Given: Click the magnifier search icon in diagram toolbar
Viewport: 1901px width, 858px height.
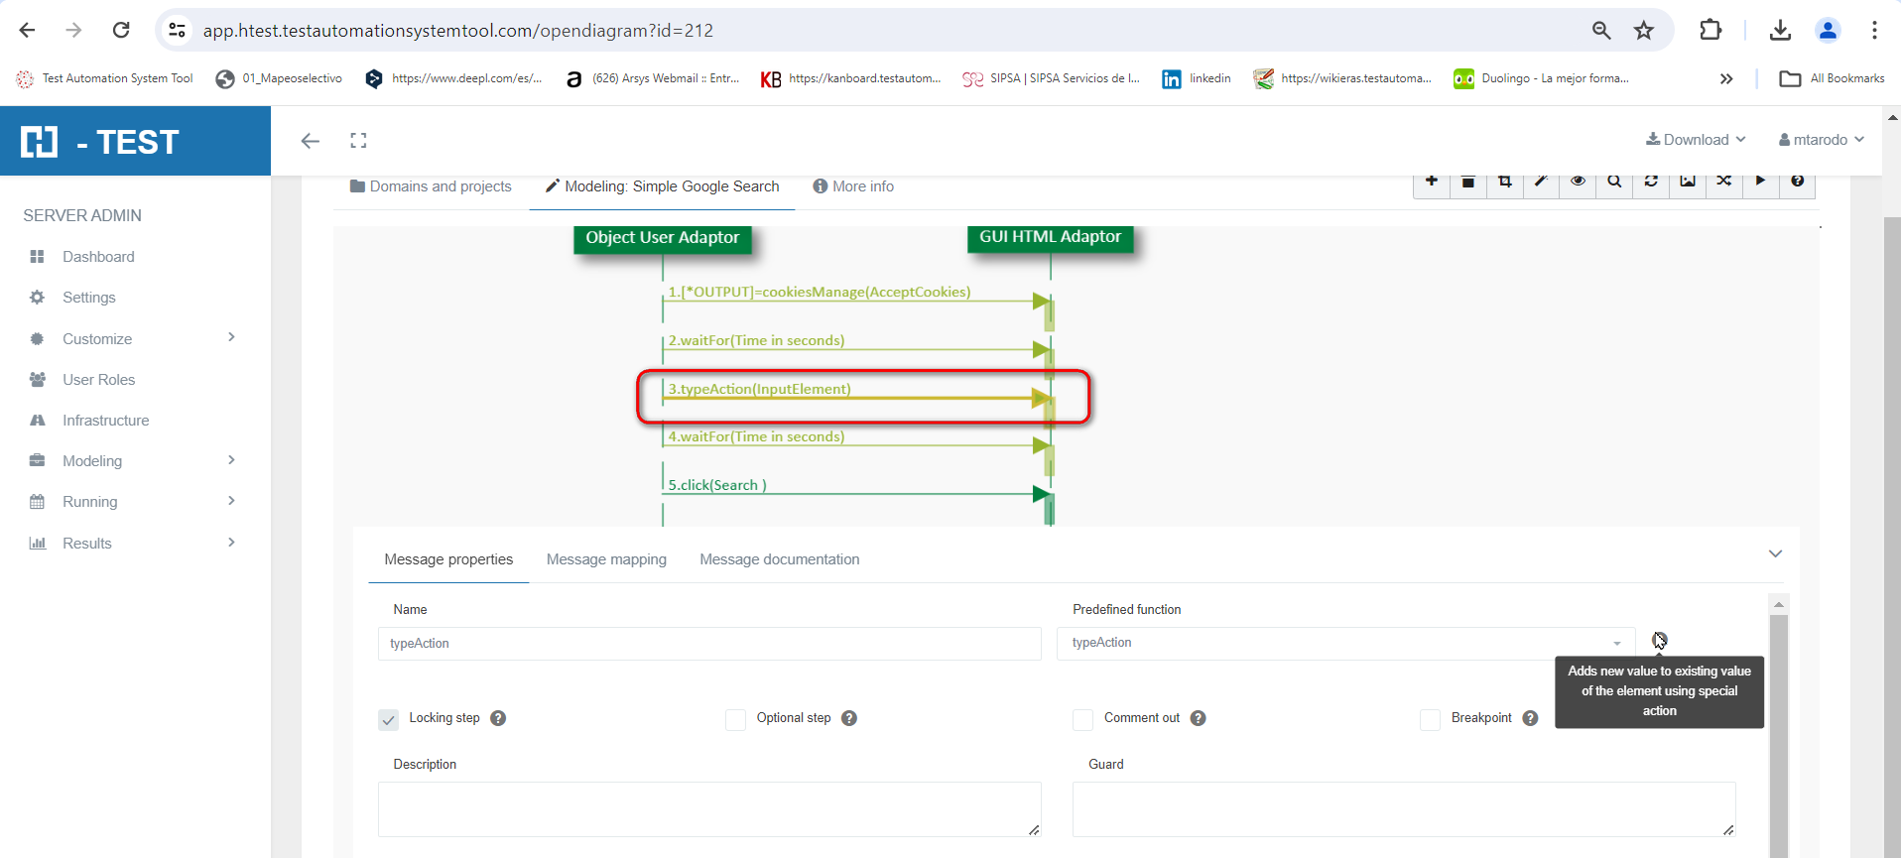Looking at the screenshot, I should (1614, 182).
